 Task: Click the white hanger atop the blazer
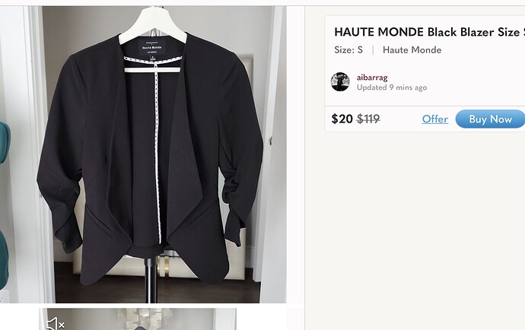(x=153, y=26)
